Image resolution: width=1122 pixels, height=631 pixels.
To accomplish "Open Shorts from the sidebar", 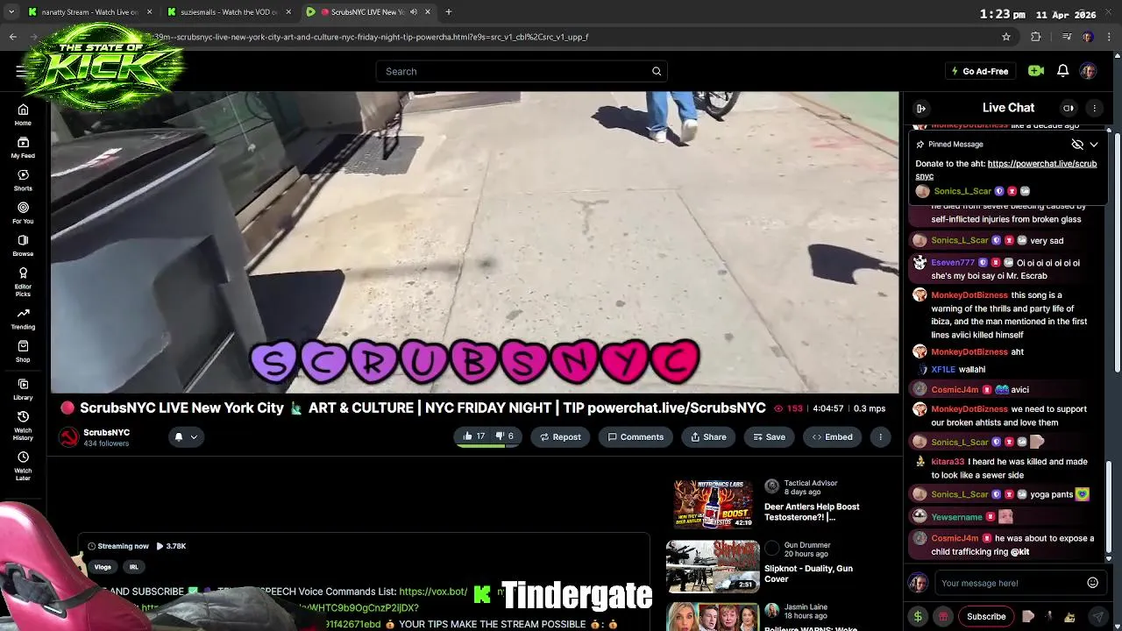I will (x=23, y=181).
